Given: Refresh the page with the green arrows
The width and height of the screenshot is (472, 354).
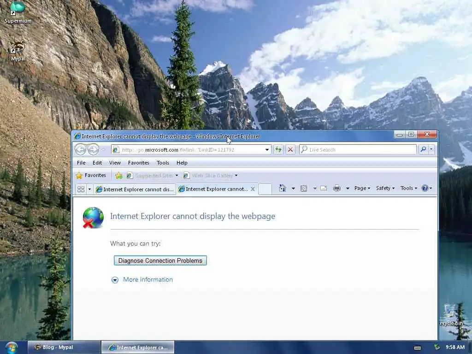Looking at the screenshot, I should (278, 149).
